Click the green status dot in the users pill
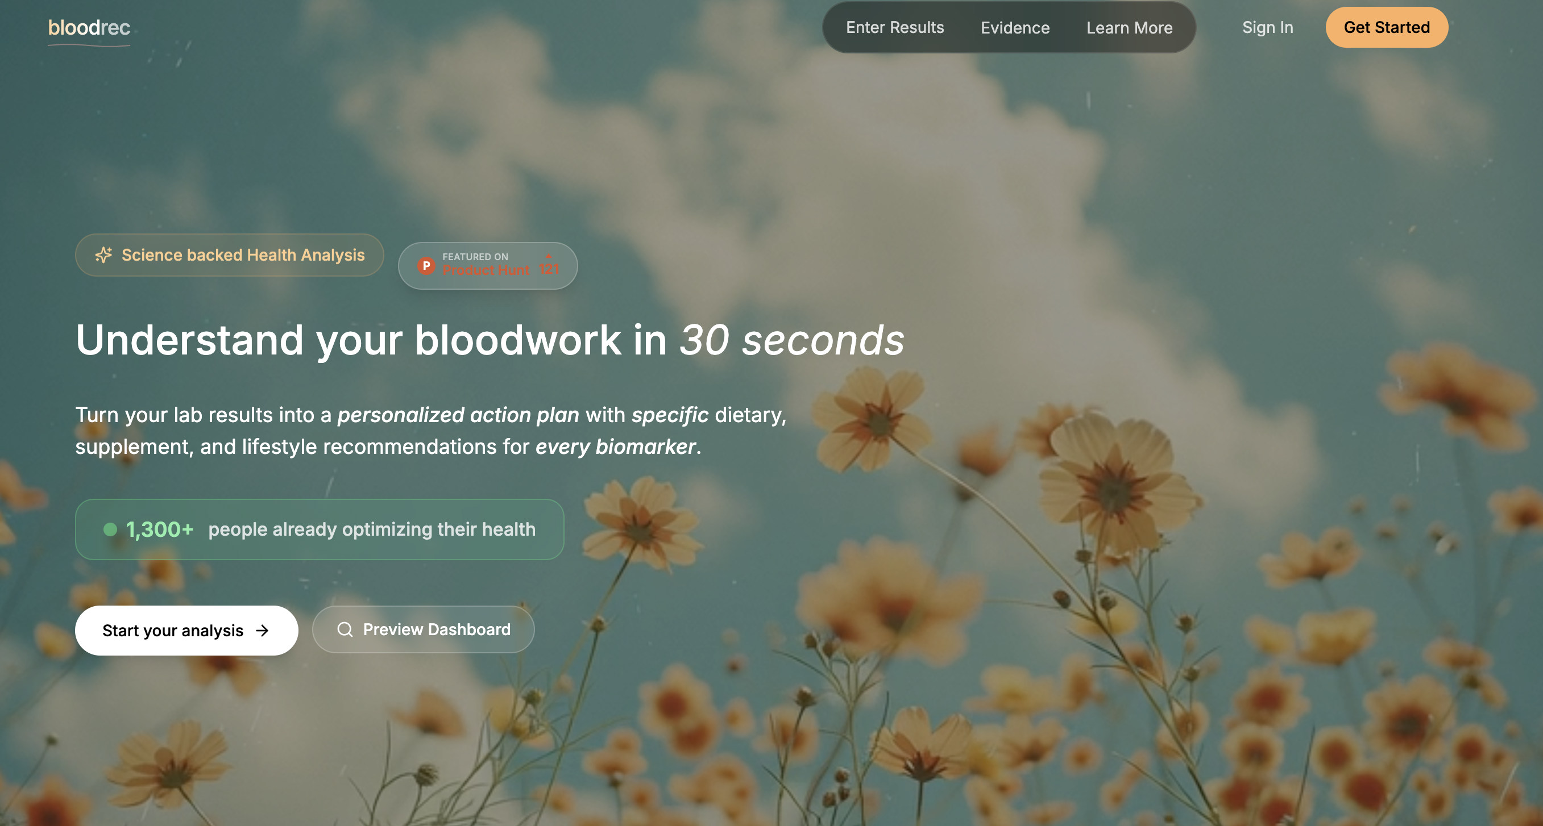The image size is (1543, 826). (x=110, y=529)
